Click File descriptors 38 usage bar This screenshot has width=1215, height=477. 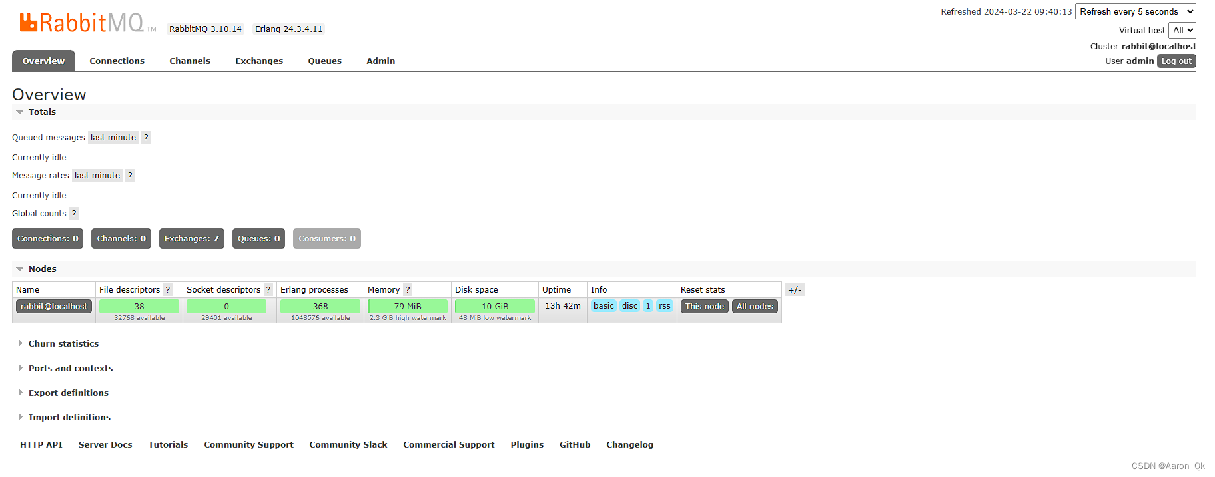[x=139, y=307]
